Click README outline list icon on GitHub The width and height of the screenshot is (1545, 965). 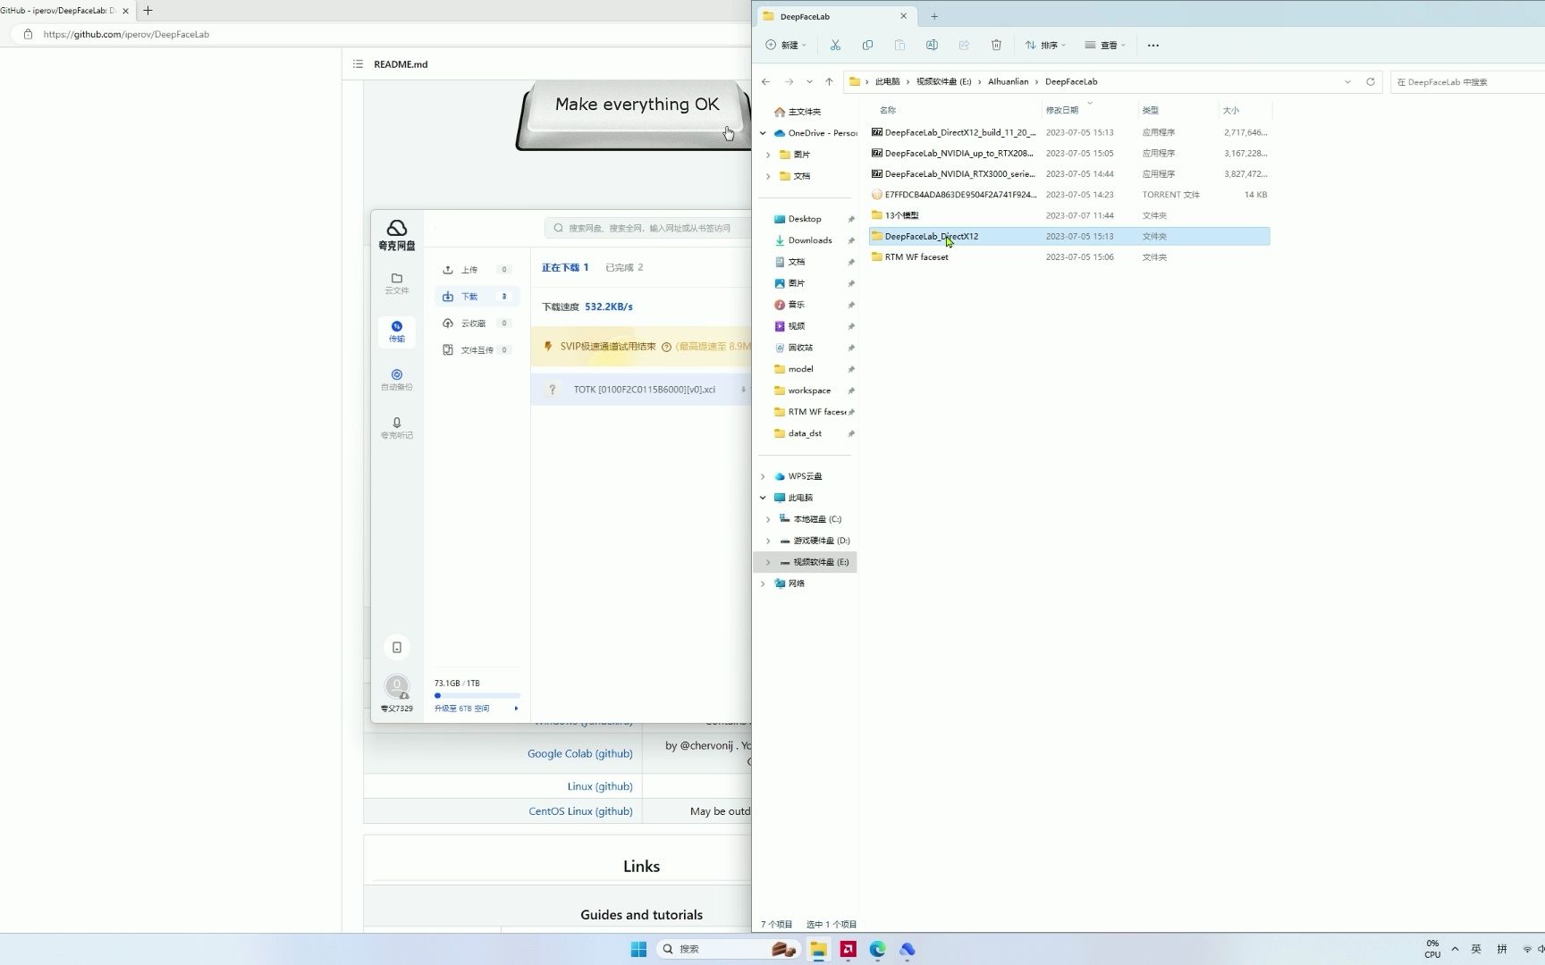[358, 64]
